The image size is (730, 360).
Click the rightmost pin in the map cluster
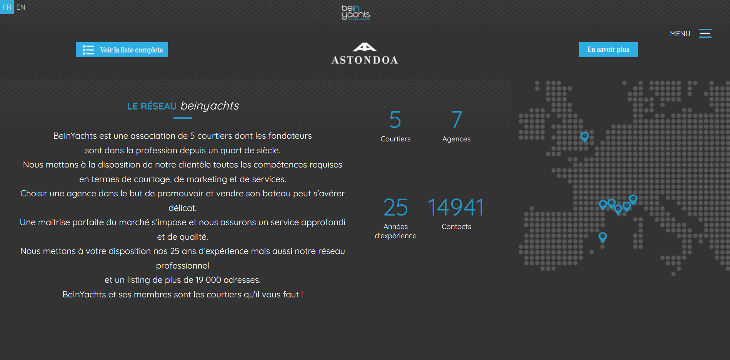(633, 199)
